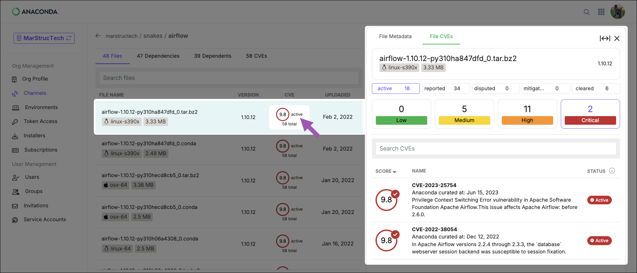Filter CVEs by reported status
The height and width of the screenshot is (273, 637).
tap(446, 89)
